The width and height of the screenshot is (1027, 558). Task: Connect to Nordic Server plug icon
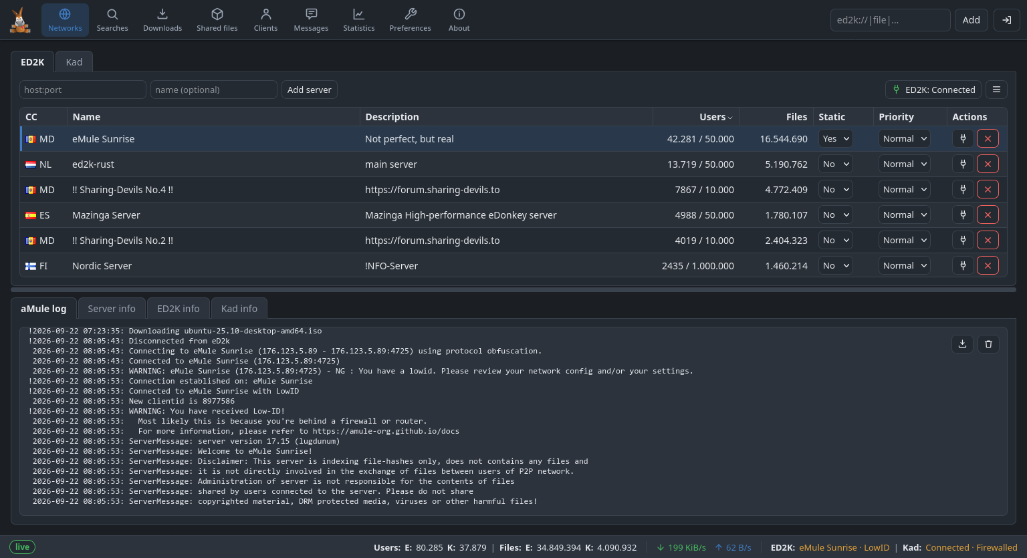963,266
